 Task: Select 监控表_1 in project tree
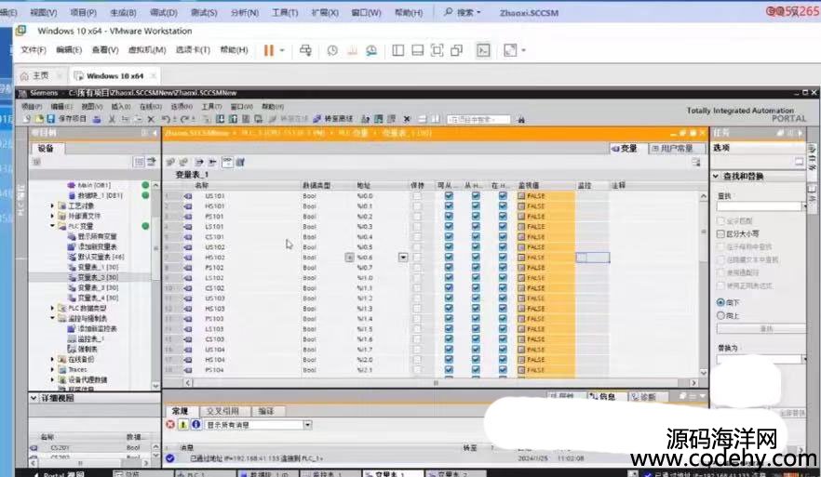(x=91, y=338)
